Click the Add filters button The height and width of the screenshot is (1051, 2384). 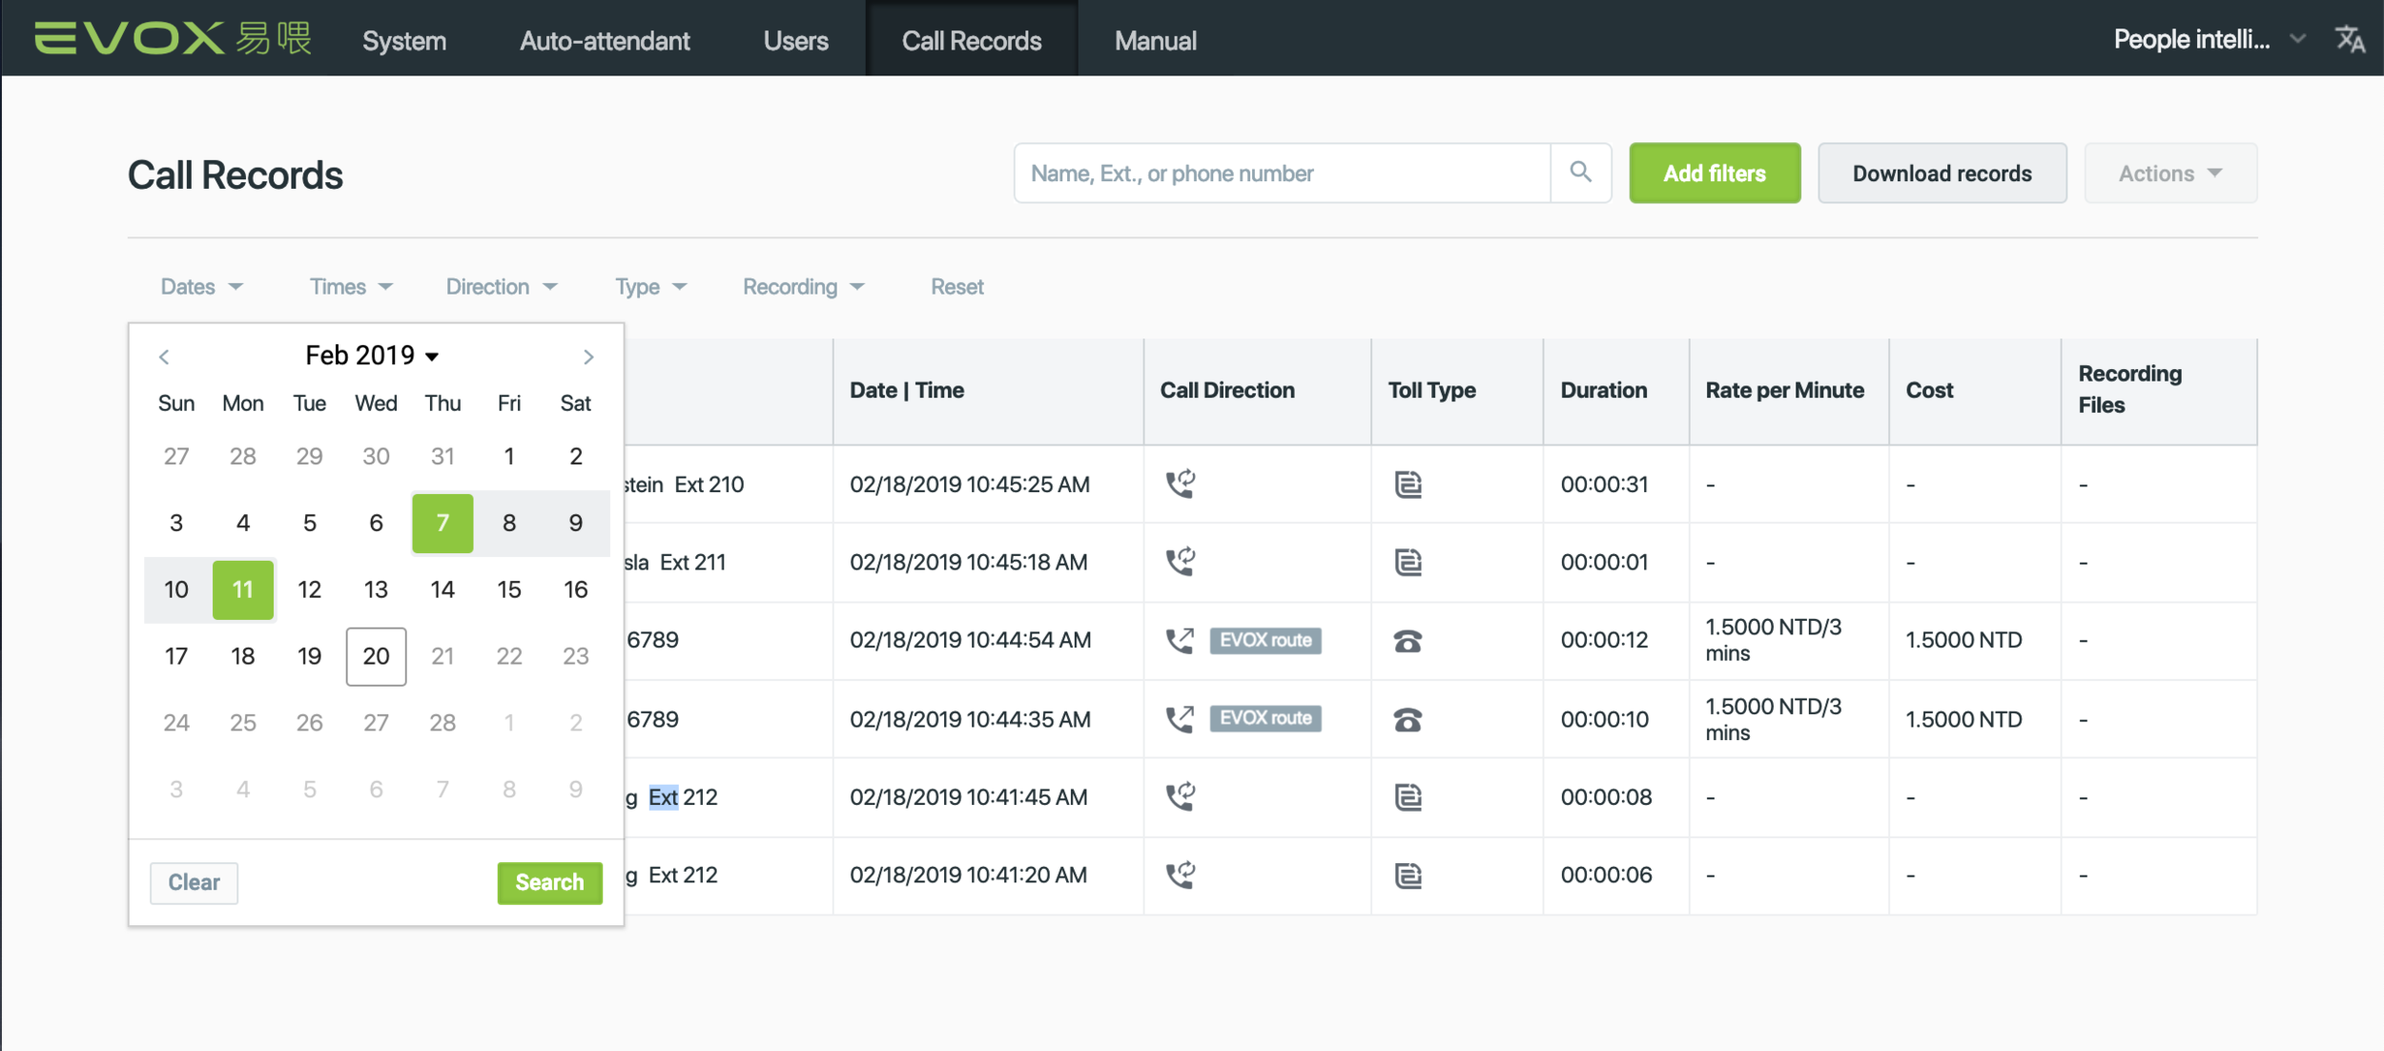1715,173
